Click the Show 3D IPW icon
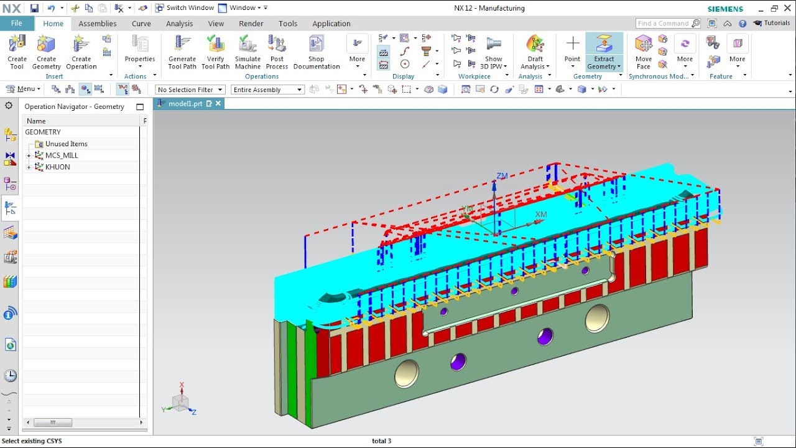Image resolution: width=796 pixels, height=448 pixels. pyautogui.click(x=494, y=44)
